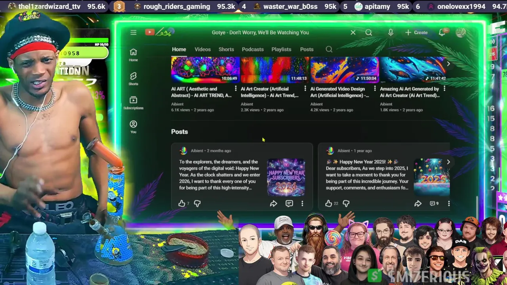The width and height of the screenshot is (507, 285).
Task: Click the magnifier search icon in top bar
Action: tap(369, 32)
